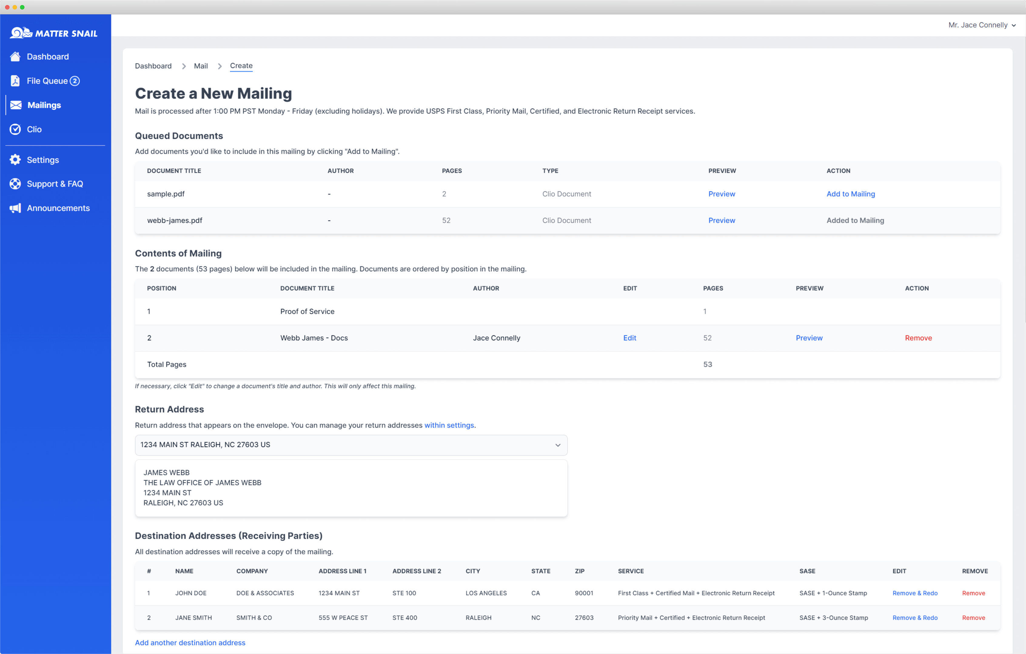Click the Dashboard house icon

[x=15, y=57]
